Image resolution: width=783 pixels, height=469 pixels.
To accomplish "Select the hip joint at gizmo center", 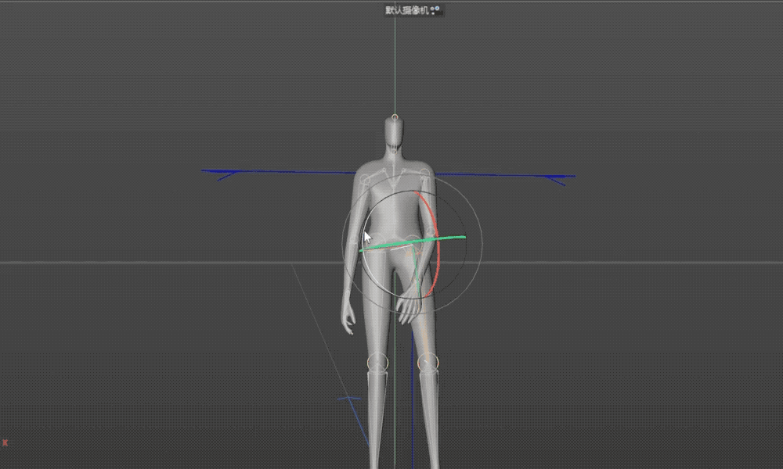I will pyautogui.click(x=412, y=242).
